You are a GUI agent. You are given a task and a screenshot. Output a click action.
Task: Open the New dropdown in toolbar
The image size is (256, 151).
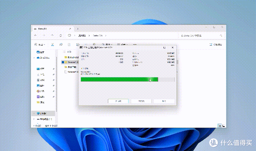click(40, 45)
